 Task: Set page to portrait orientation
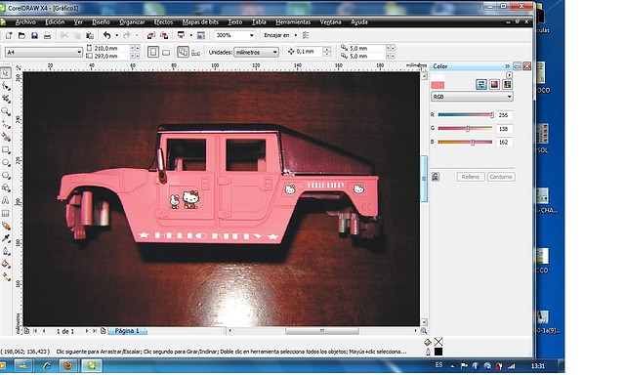[153, 52]
